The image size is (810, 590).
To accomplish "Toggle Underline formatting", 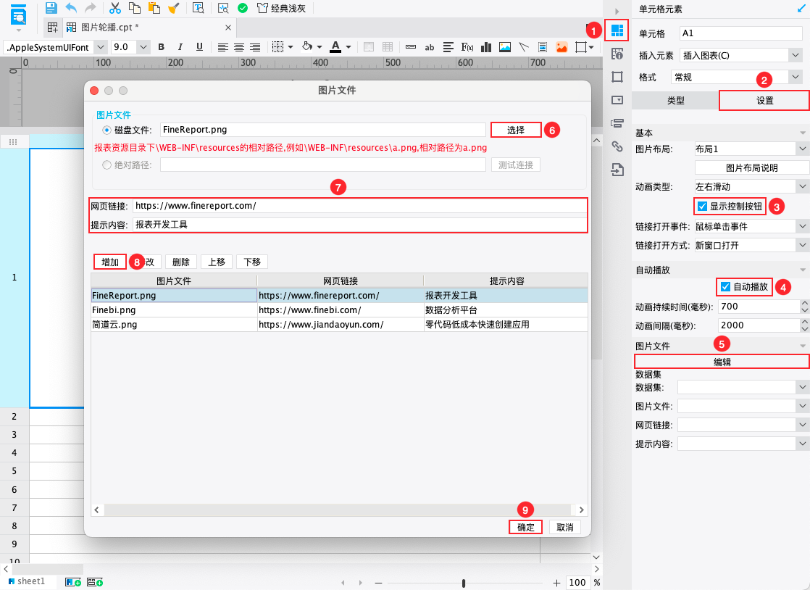I will coord(199,47).
